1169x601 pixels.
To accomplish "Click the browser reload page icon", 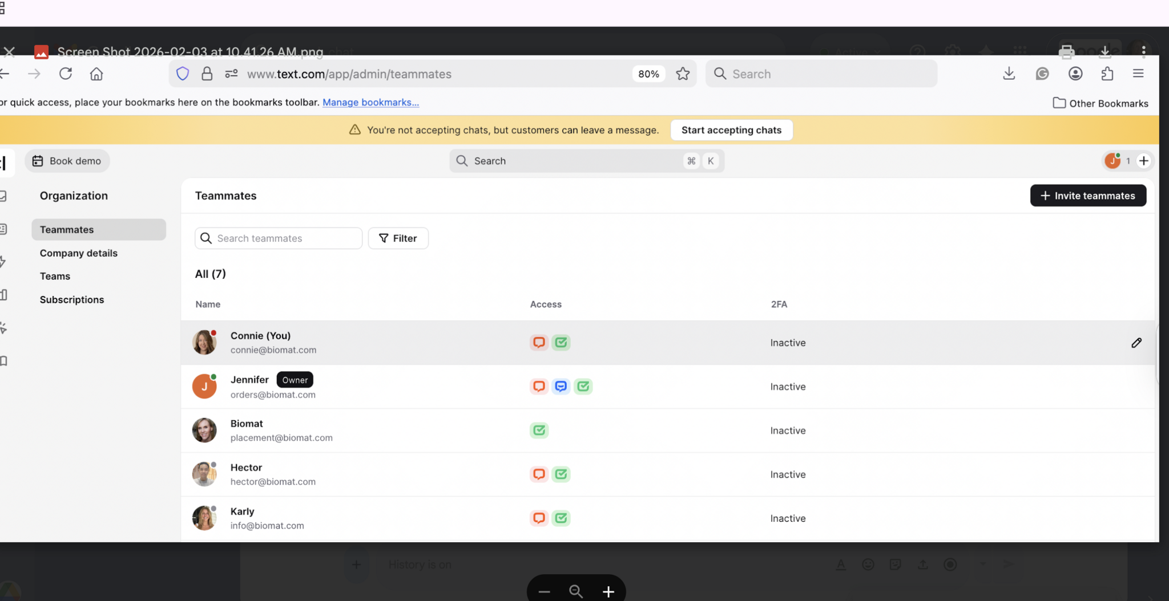I will pos(66,74).
